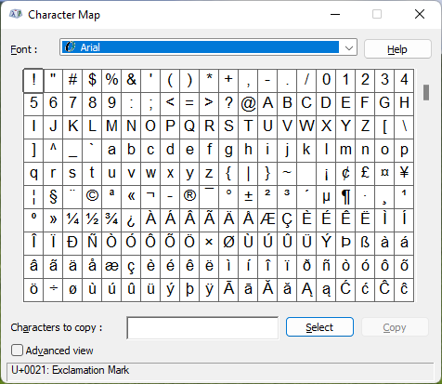Image resolution: width=442 pixels, height=384 pixels.
Task: Click the one-half ½ fraction character
Action: click(x=92, y=220)
